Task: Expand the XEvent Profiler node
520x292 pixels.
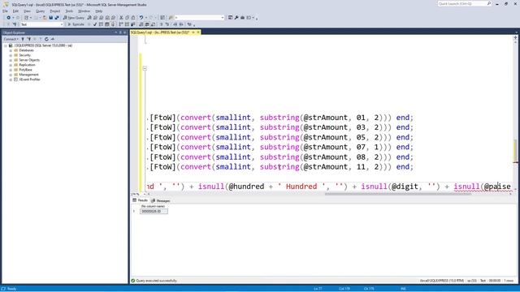Action: tap(11, 79)
